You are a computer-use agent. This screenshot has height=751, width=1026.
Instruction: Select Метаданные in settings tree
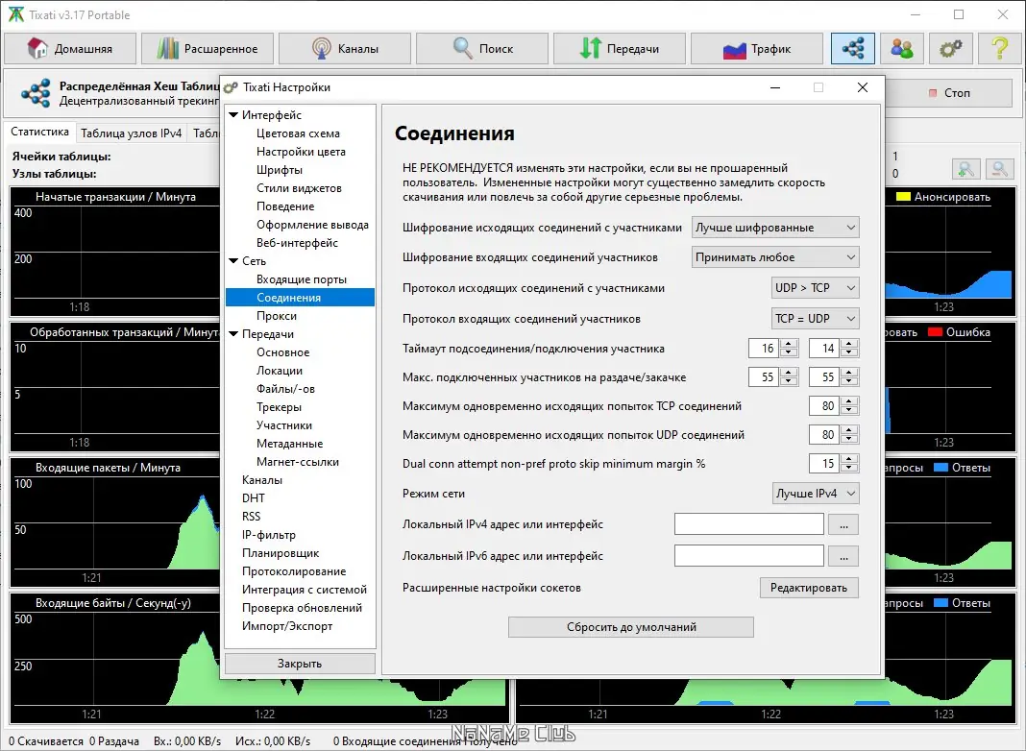[290, 444]
